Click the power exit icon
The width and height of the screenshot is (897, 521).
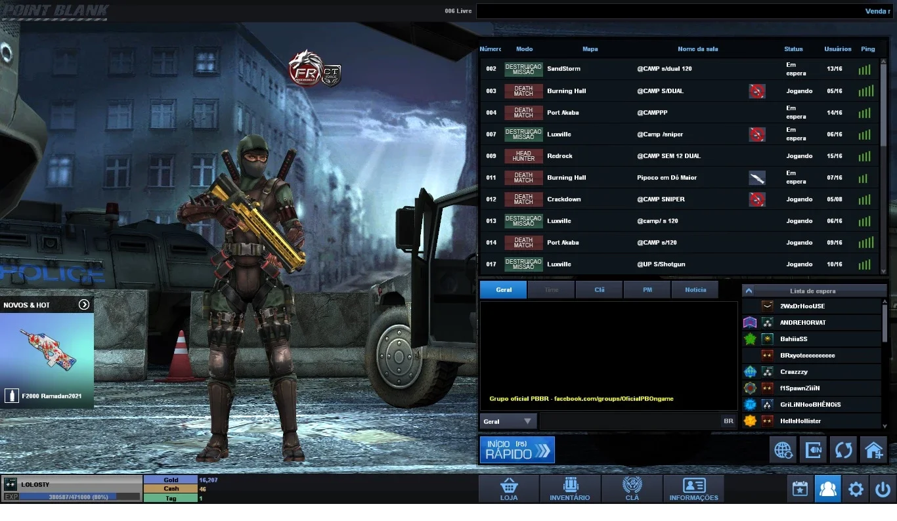pos(883,489)
